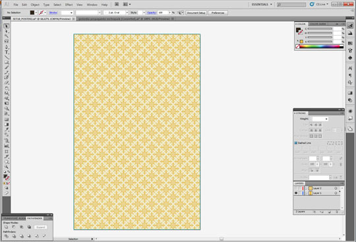356x242 pixels.
Task: Click Document Setup button
Action: coord(196,13)
